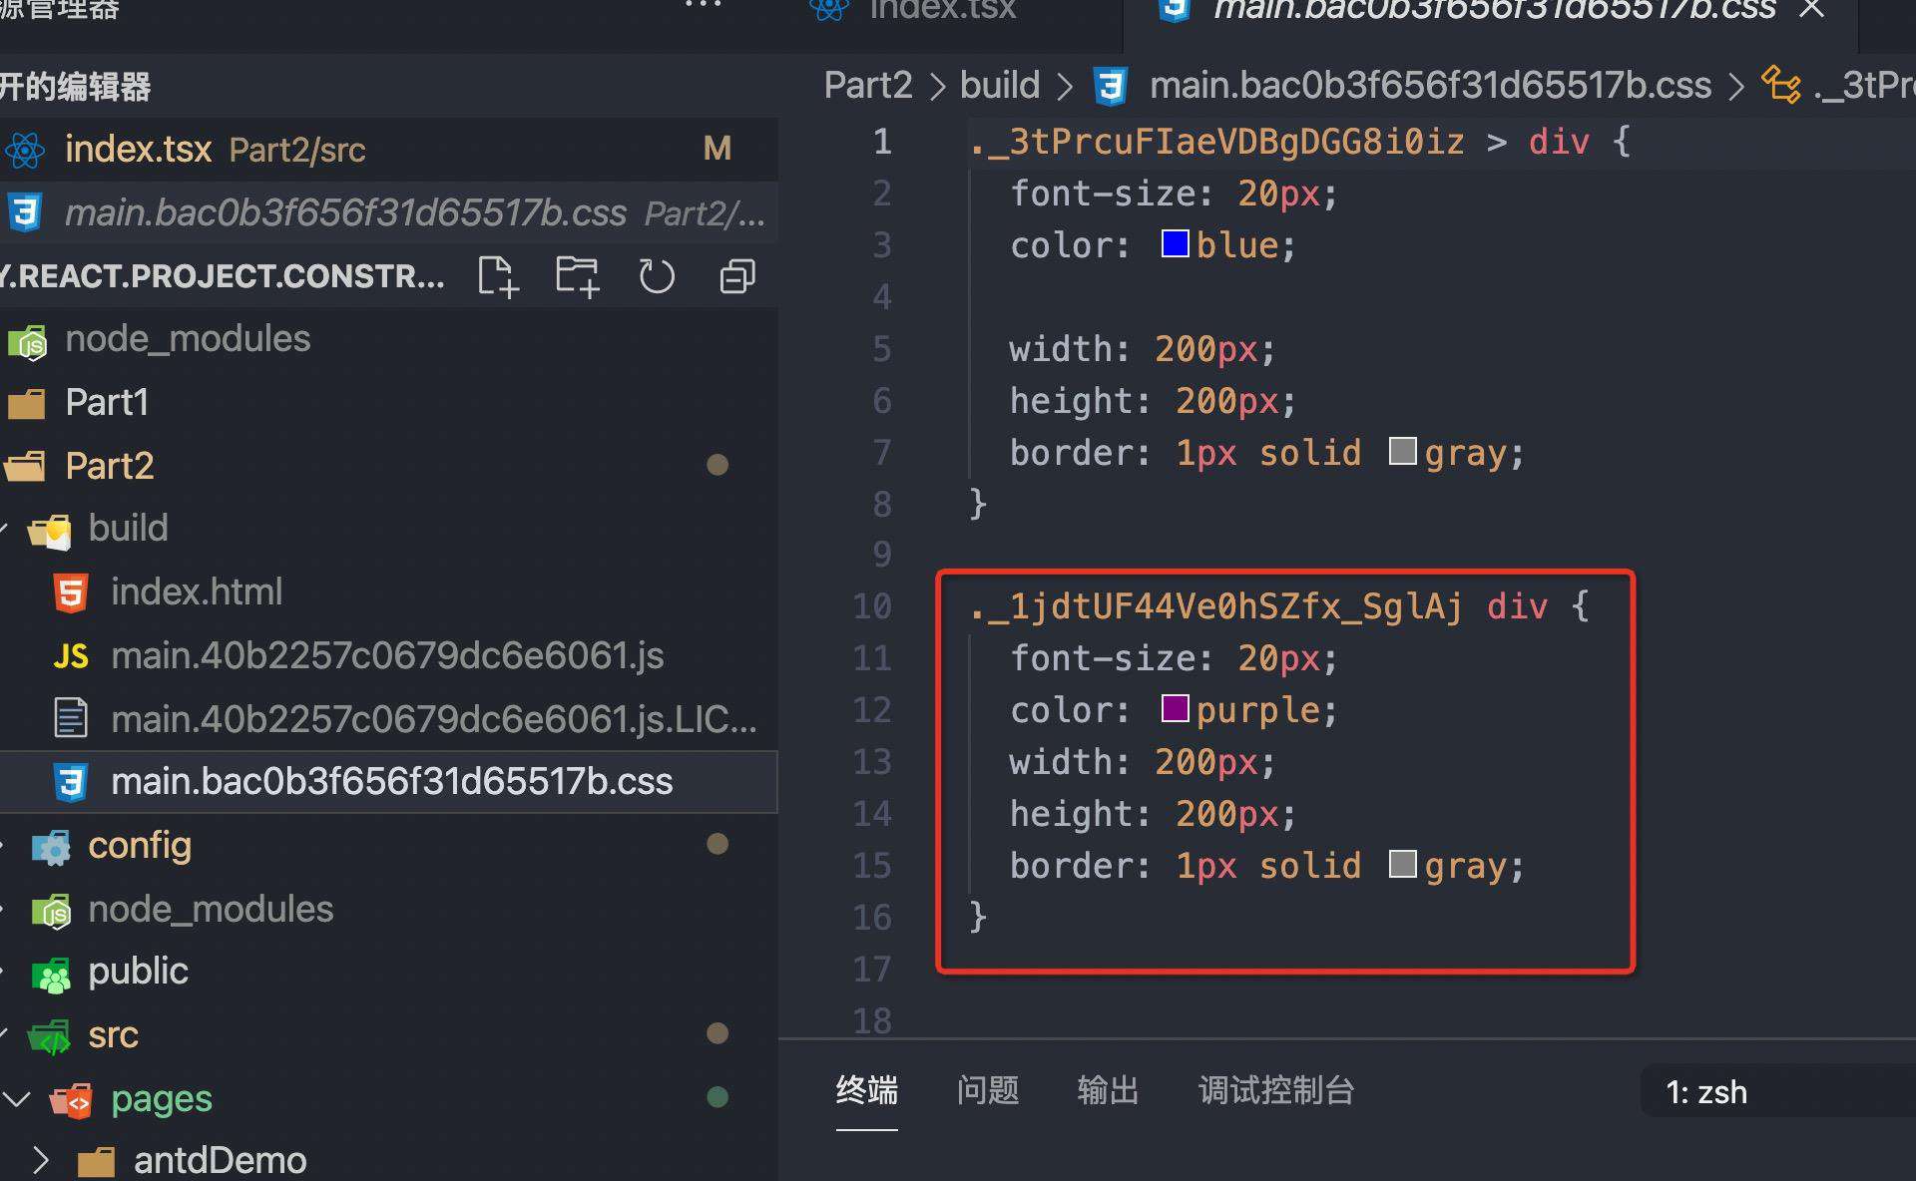Click the HTML5 icon of index.html
Viewport: 1916px width, 1181px height.
click(x=71, y=592)
